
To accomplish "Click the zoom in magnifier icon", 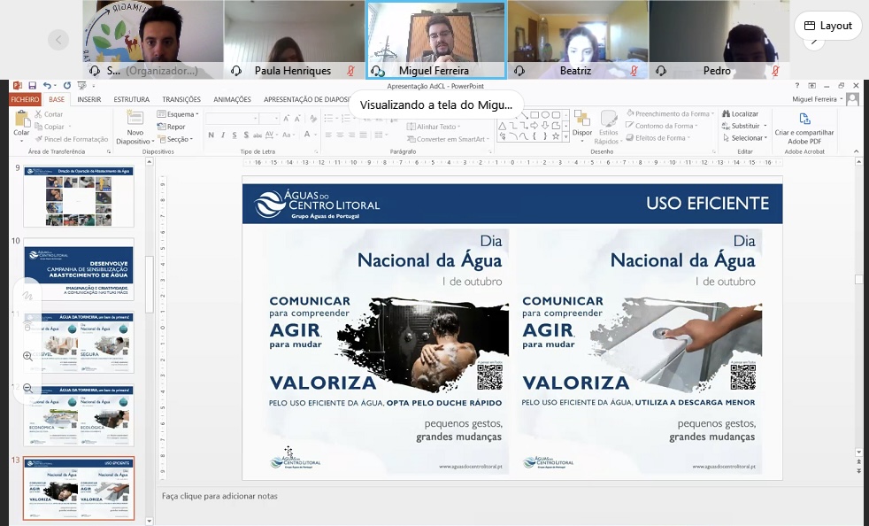I will [x=27, y=356].
